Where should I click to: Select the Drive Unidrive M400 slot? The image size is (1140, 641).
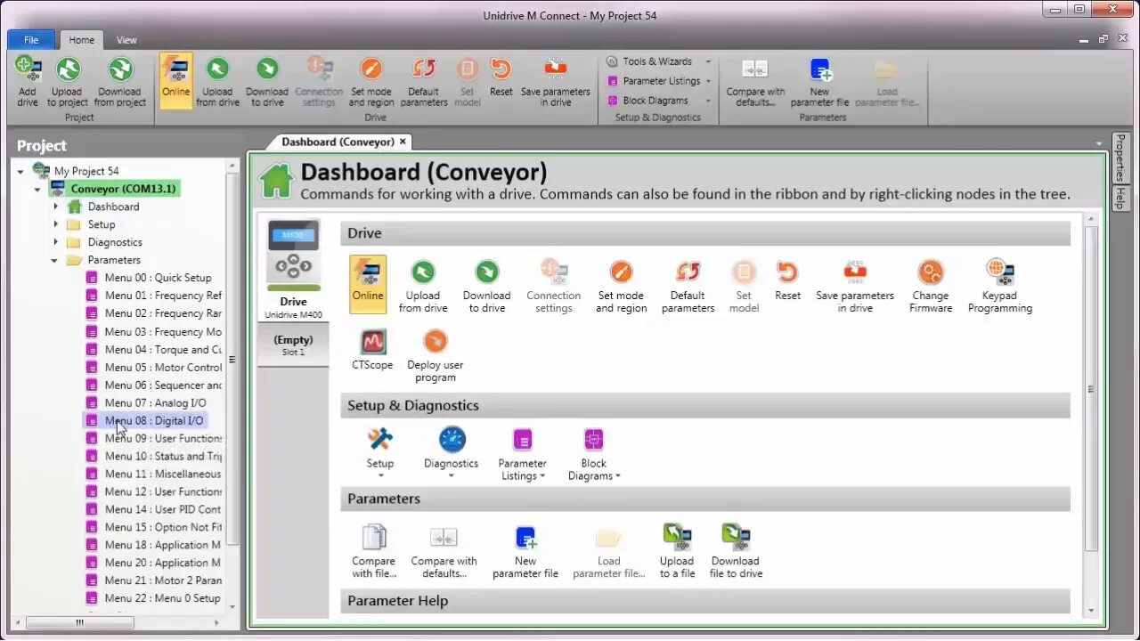(293, 270)
